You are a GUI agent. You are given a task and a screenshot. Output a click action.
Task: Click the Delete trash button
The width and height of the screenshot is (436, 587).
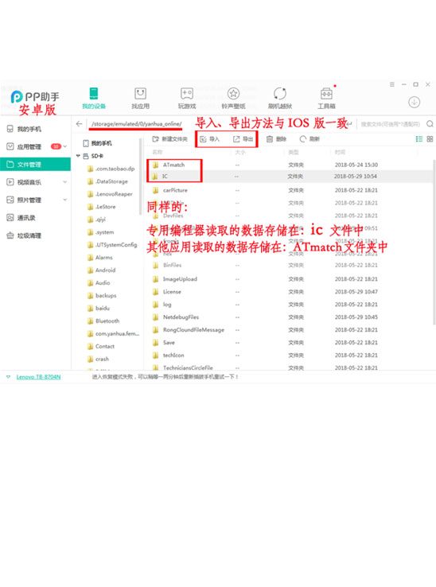(x=276, y=139)
